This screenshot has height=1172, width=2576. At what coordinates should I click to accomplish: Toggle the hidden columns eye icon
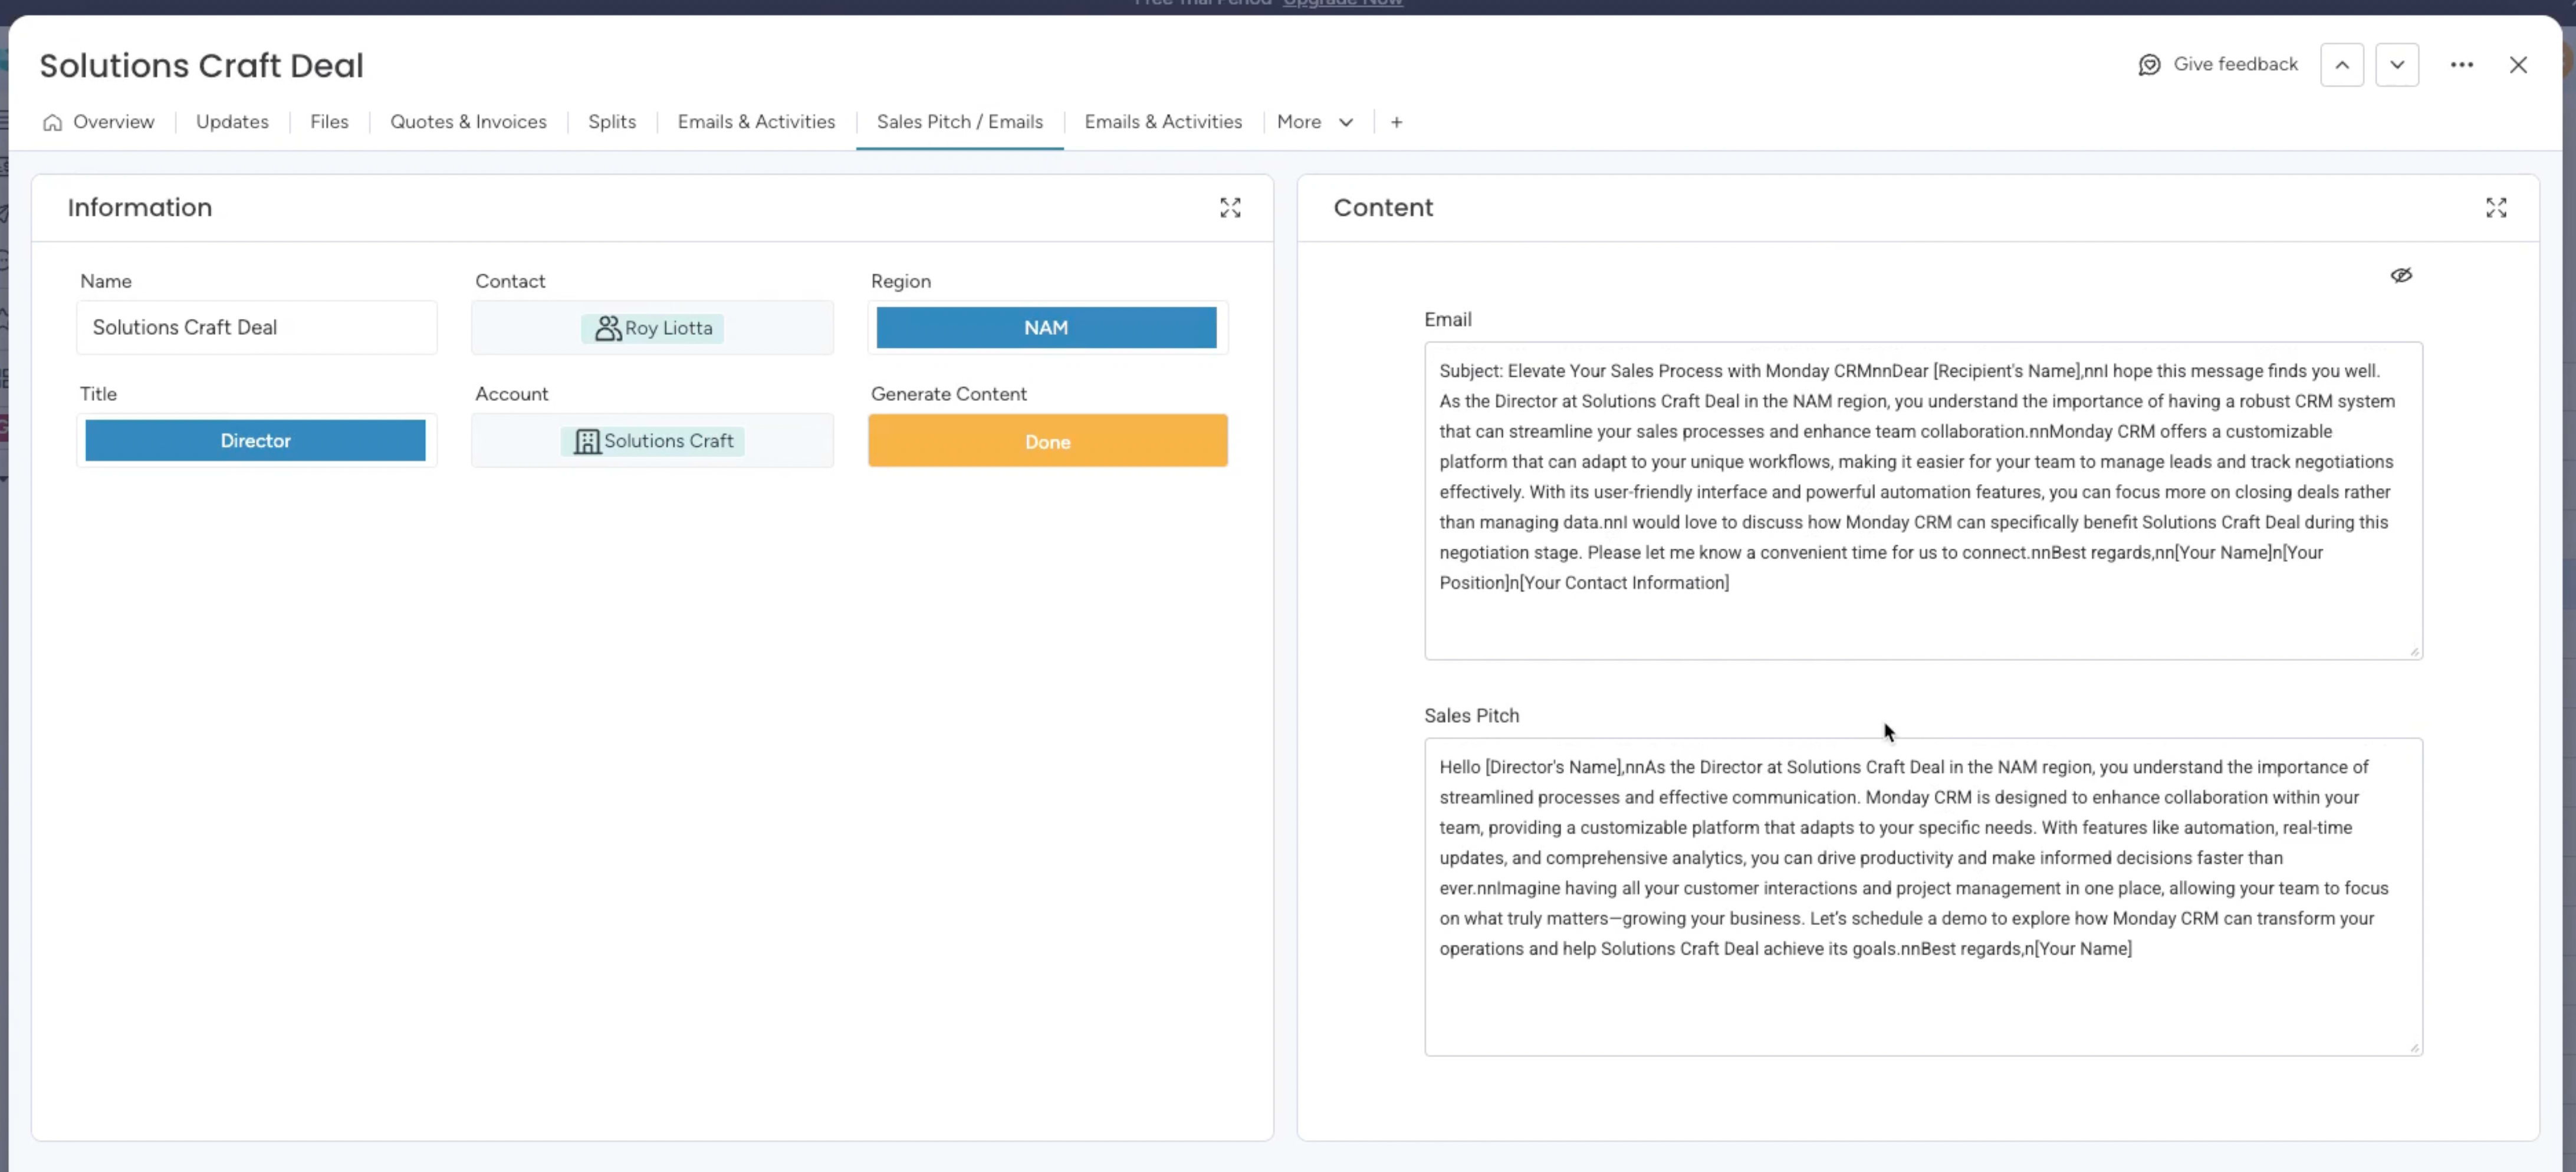(2401, 275)
